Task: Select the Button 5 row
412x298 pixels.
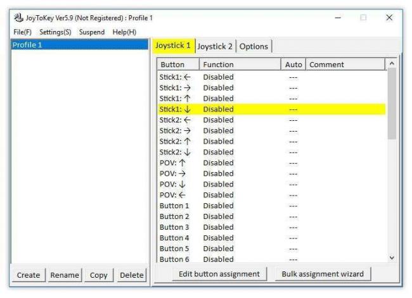Action: pyautogui.click(x=272, y=249)
